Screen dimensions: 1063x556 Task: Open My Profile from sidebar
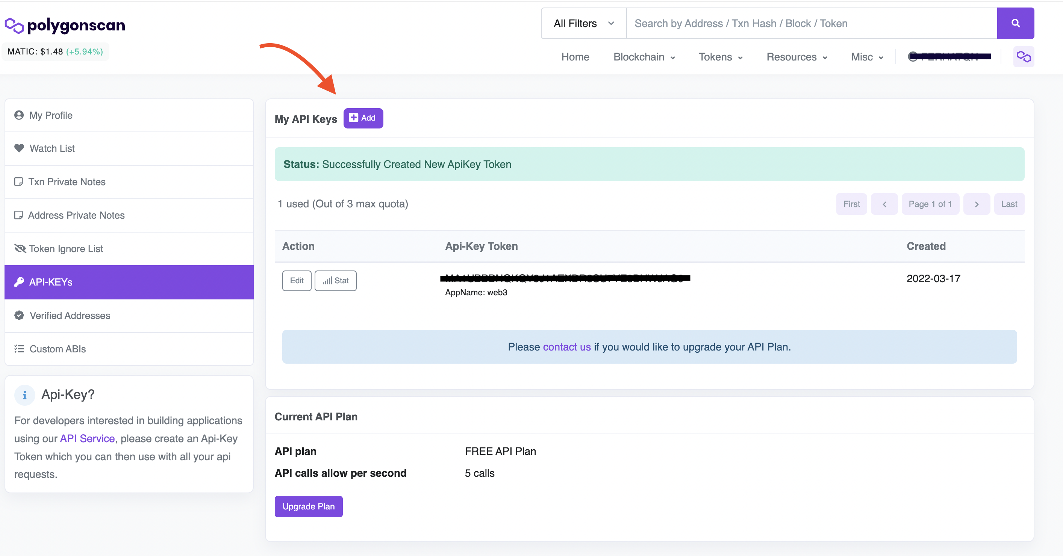click(51, 115)
